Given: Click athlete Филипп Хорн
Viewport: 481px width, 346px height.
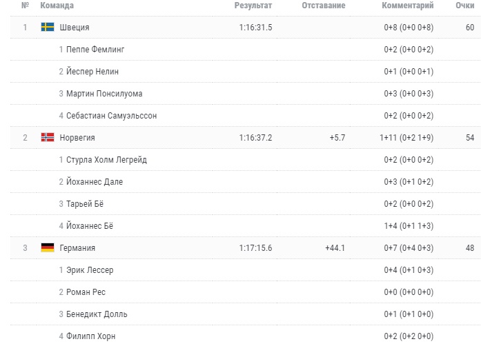Looking at the screenshot, I should [91, 336].
